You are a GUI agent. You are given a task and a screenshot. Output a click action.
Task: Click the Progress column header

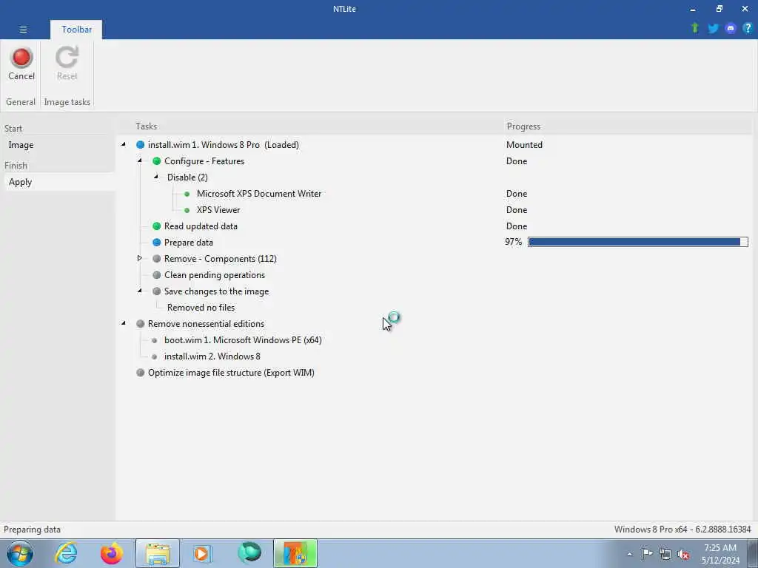point(523,126)
